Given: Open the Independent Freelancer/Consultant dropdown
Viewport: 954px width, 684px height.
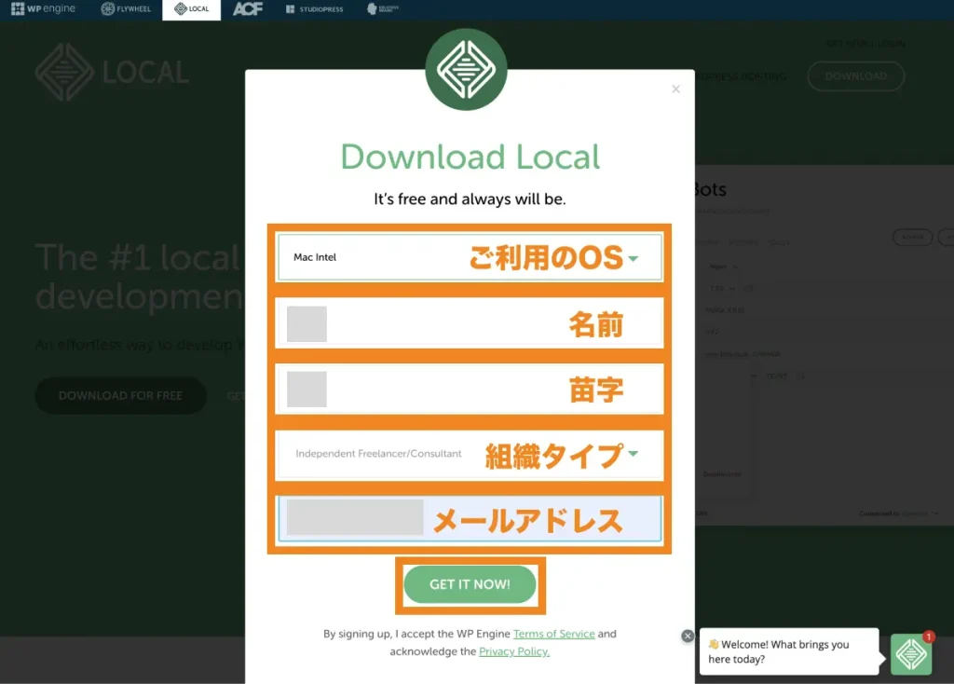Looking at the screenshot, I should click(x=470, y=454).
